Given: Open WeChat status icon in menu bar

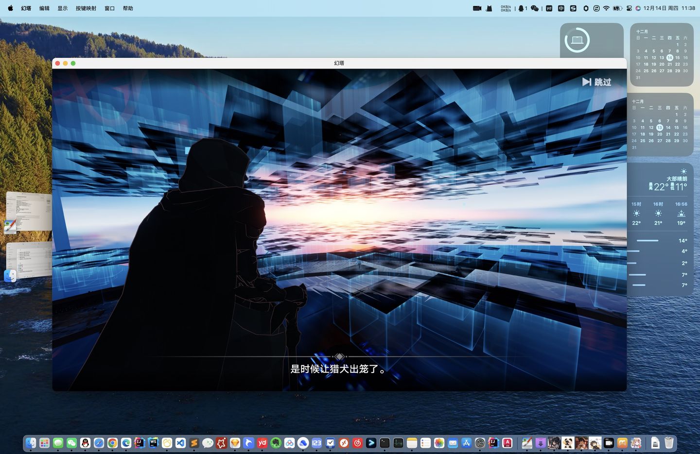Looking at the screenshot, I should pos(535,8).
